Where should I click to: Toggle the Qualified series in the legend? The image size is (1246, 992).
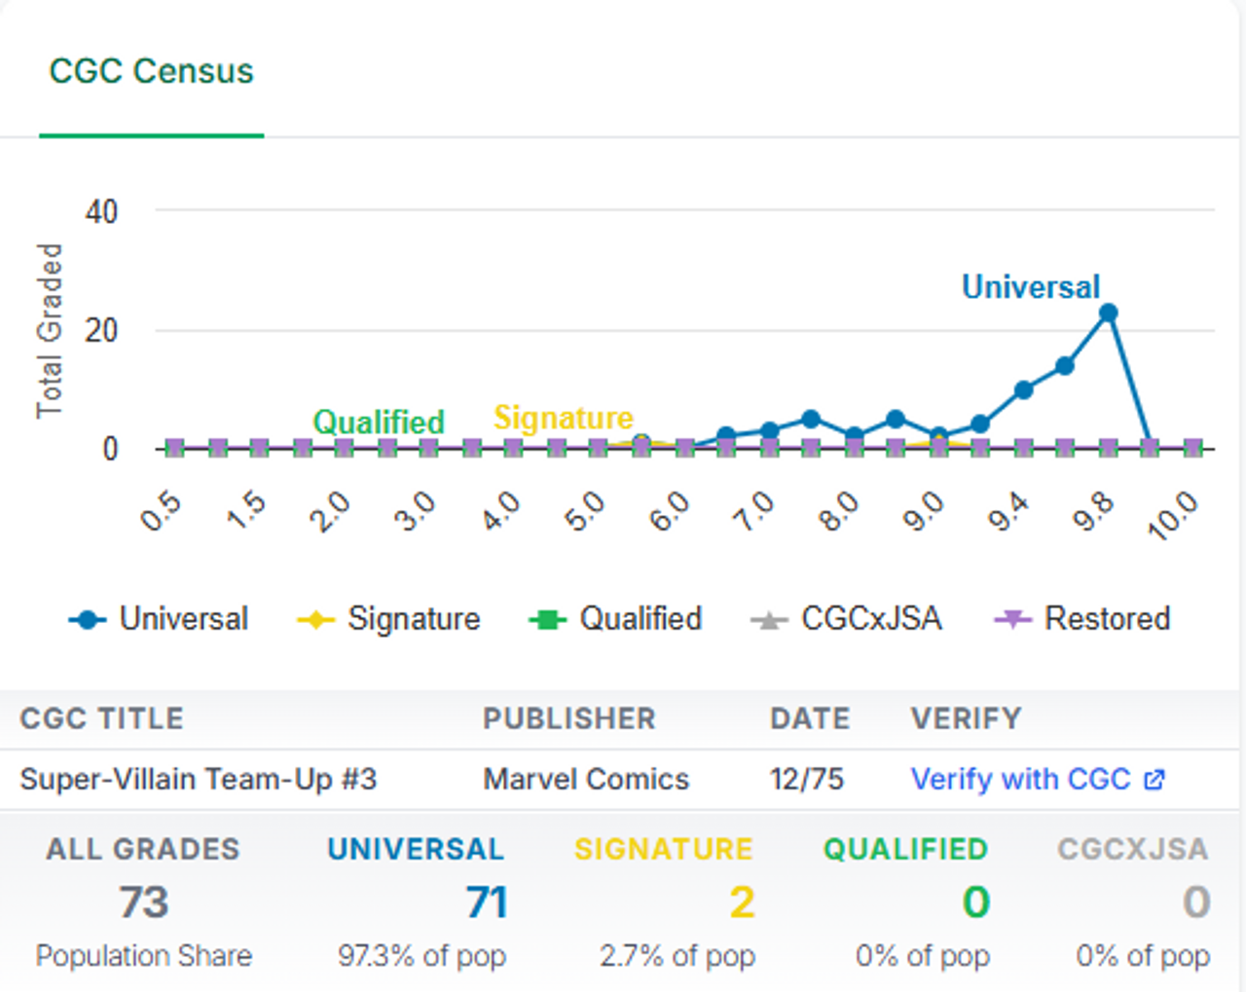pyautogui.click(x=614, y=619)
